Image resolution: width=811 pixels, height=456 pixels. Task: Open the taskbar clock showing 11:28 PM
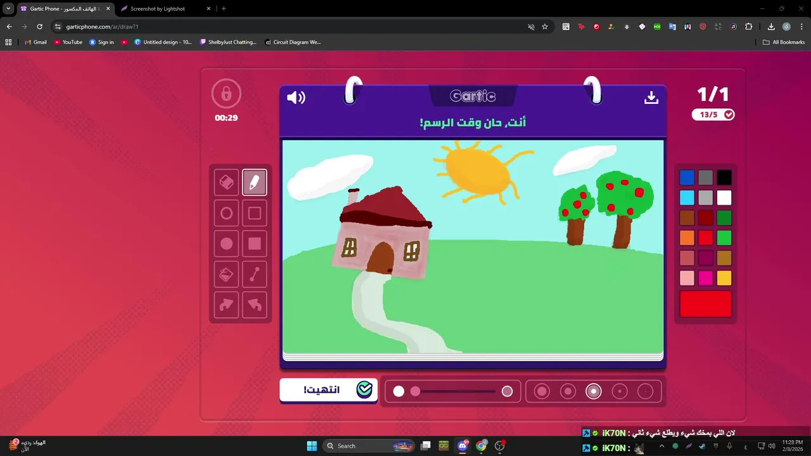(792, 446)
